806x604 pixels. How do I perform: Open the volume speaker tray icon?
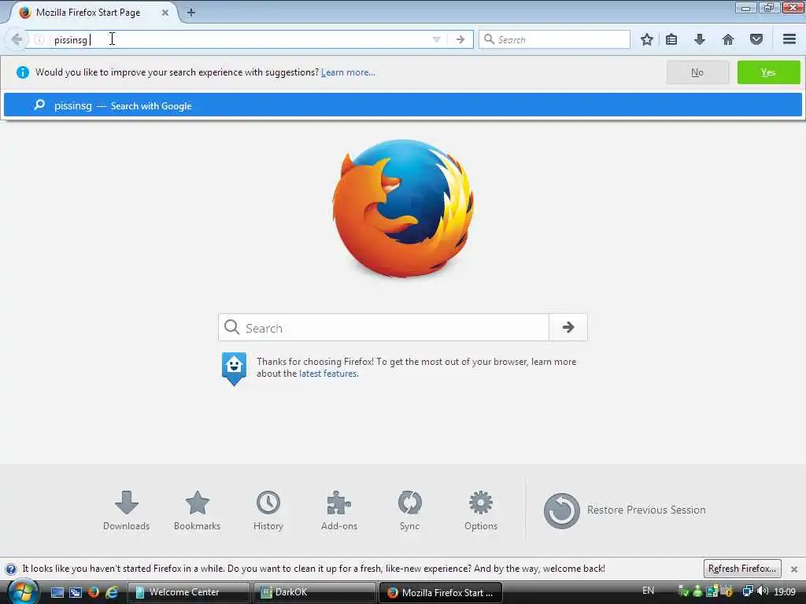point(762,591)
